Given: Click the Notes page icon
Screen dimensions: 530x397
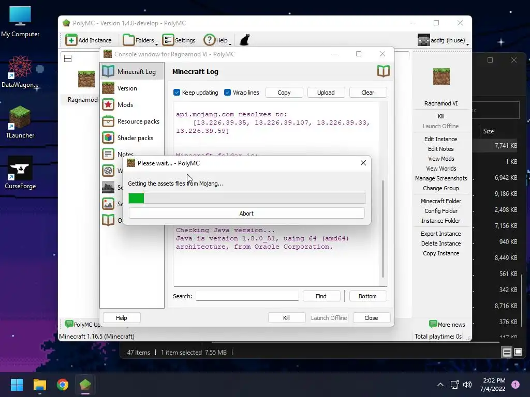Looking at the screenshot, I should (x=108, y=154).
